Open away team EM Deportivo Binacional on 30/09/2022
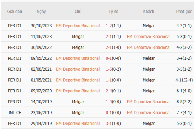Image resolution: width=194 pixels, height=129 pixels. [149, 47]
